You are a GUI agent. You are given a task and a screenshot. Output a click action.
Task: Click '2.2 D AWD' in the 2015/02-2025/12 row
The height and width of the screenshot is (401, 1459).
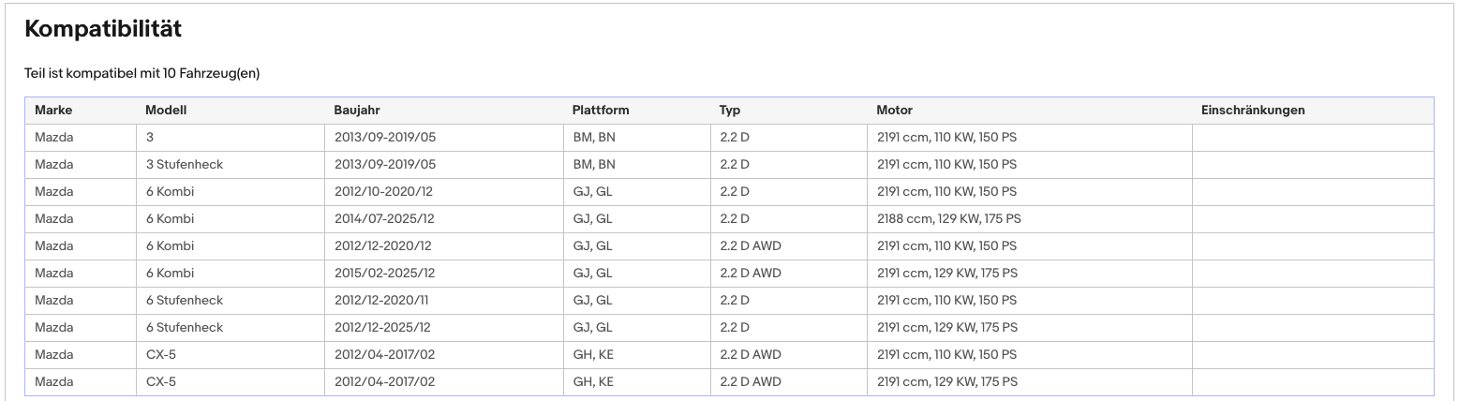[x=751, y=274]
